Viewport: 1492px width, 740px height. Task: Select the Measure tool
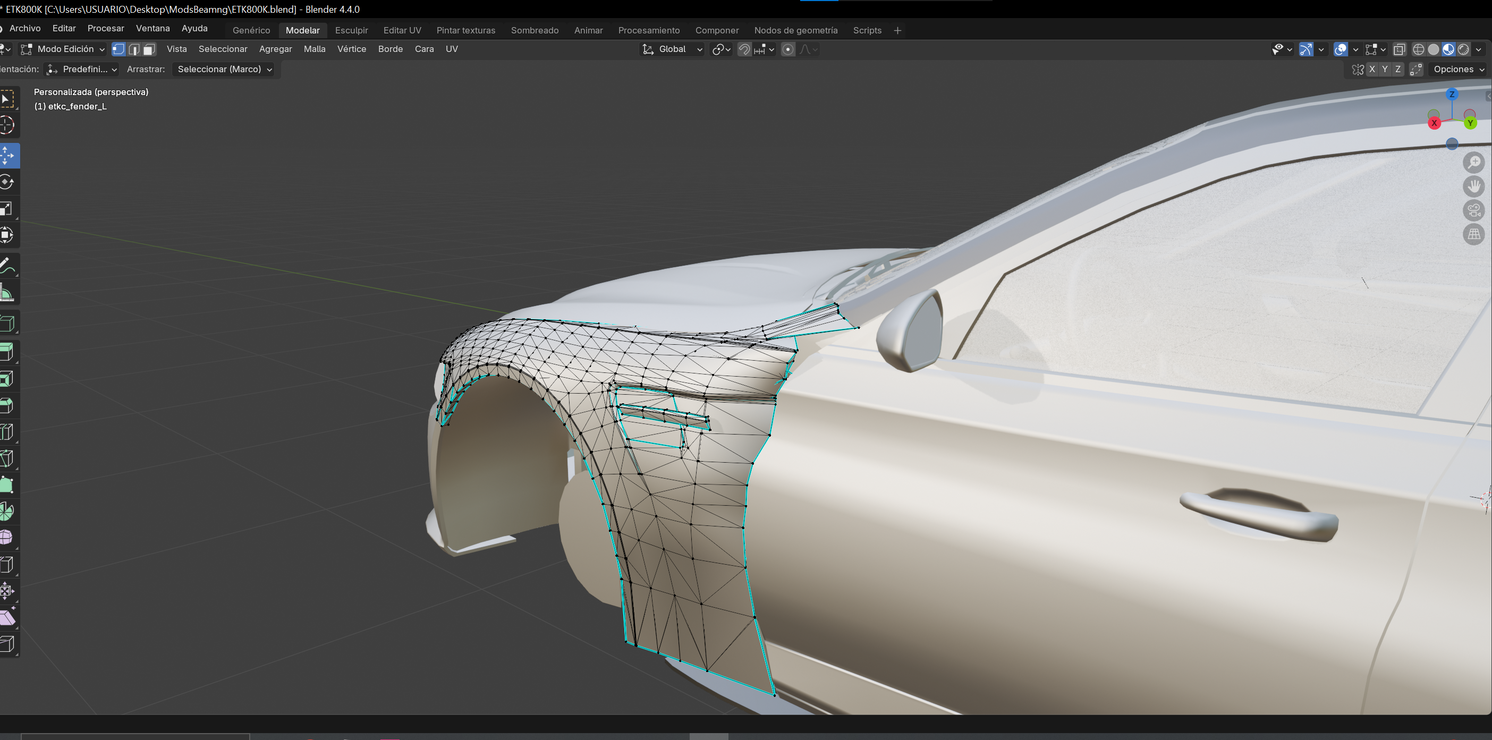7,293
